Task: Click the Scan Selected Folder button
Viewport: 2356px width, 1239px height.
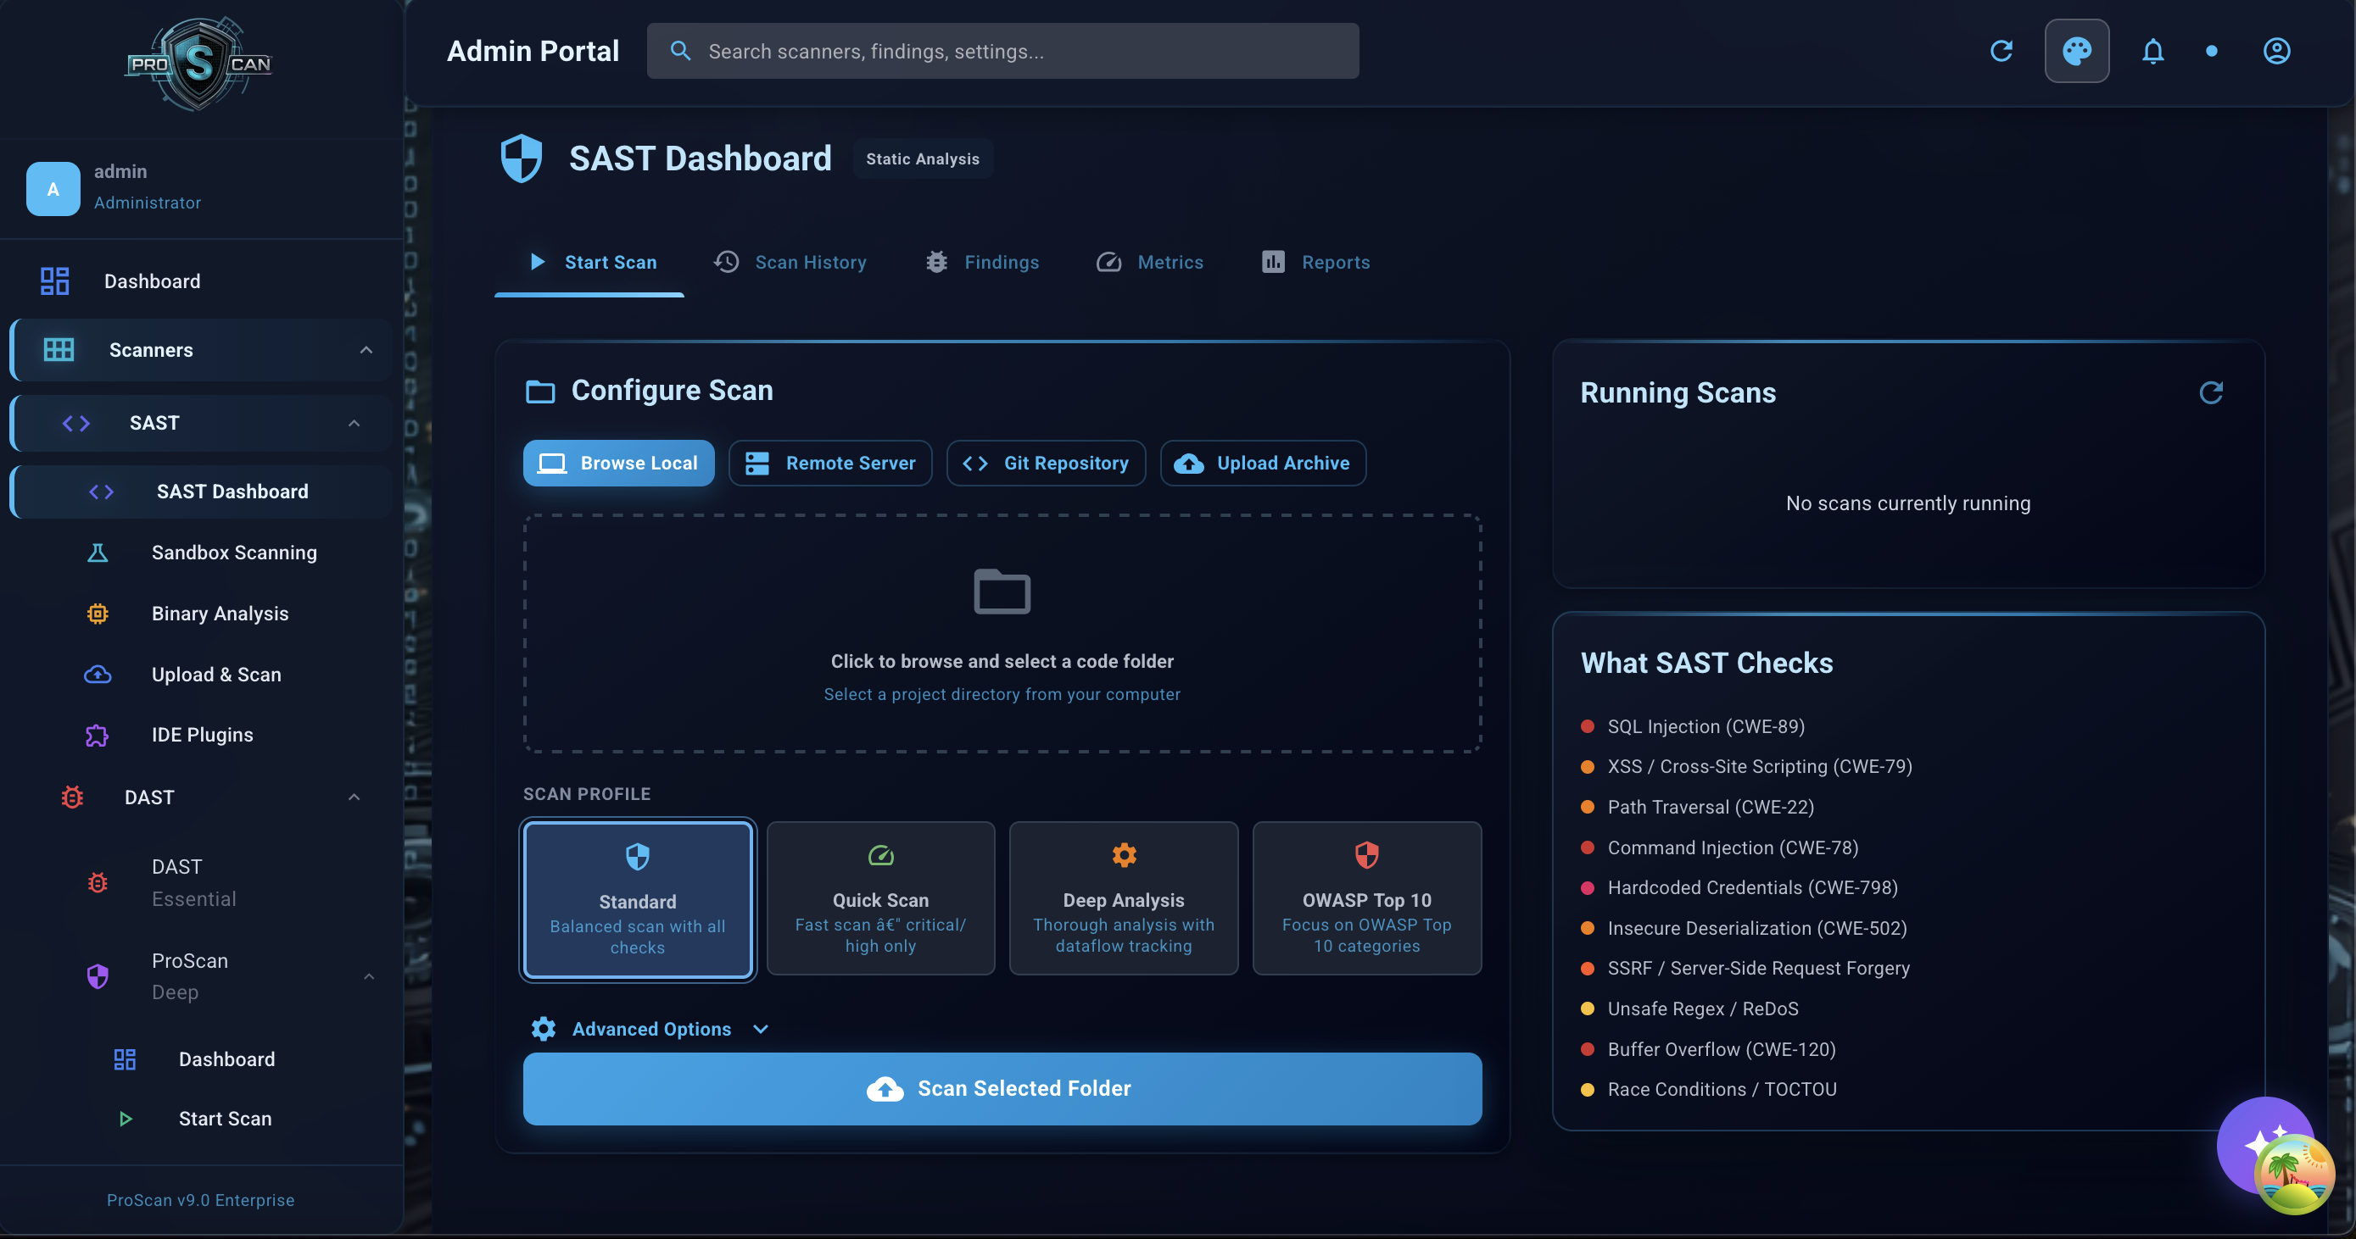Action: point(1002,1089)
